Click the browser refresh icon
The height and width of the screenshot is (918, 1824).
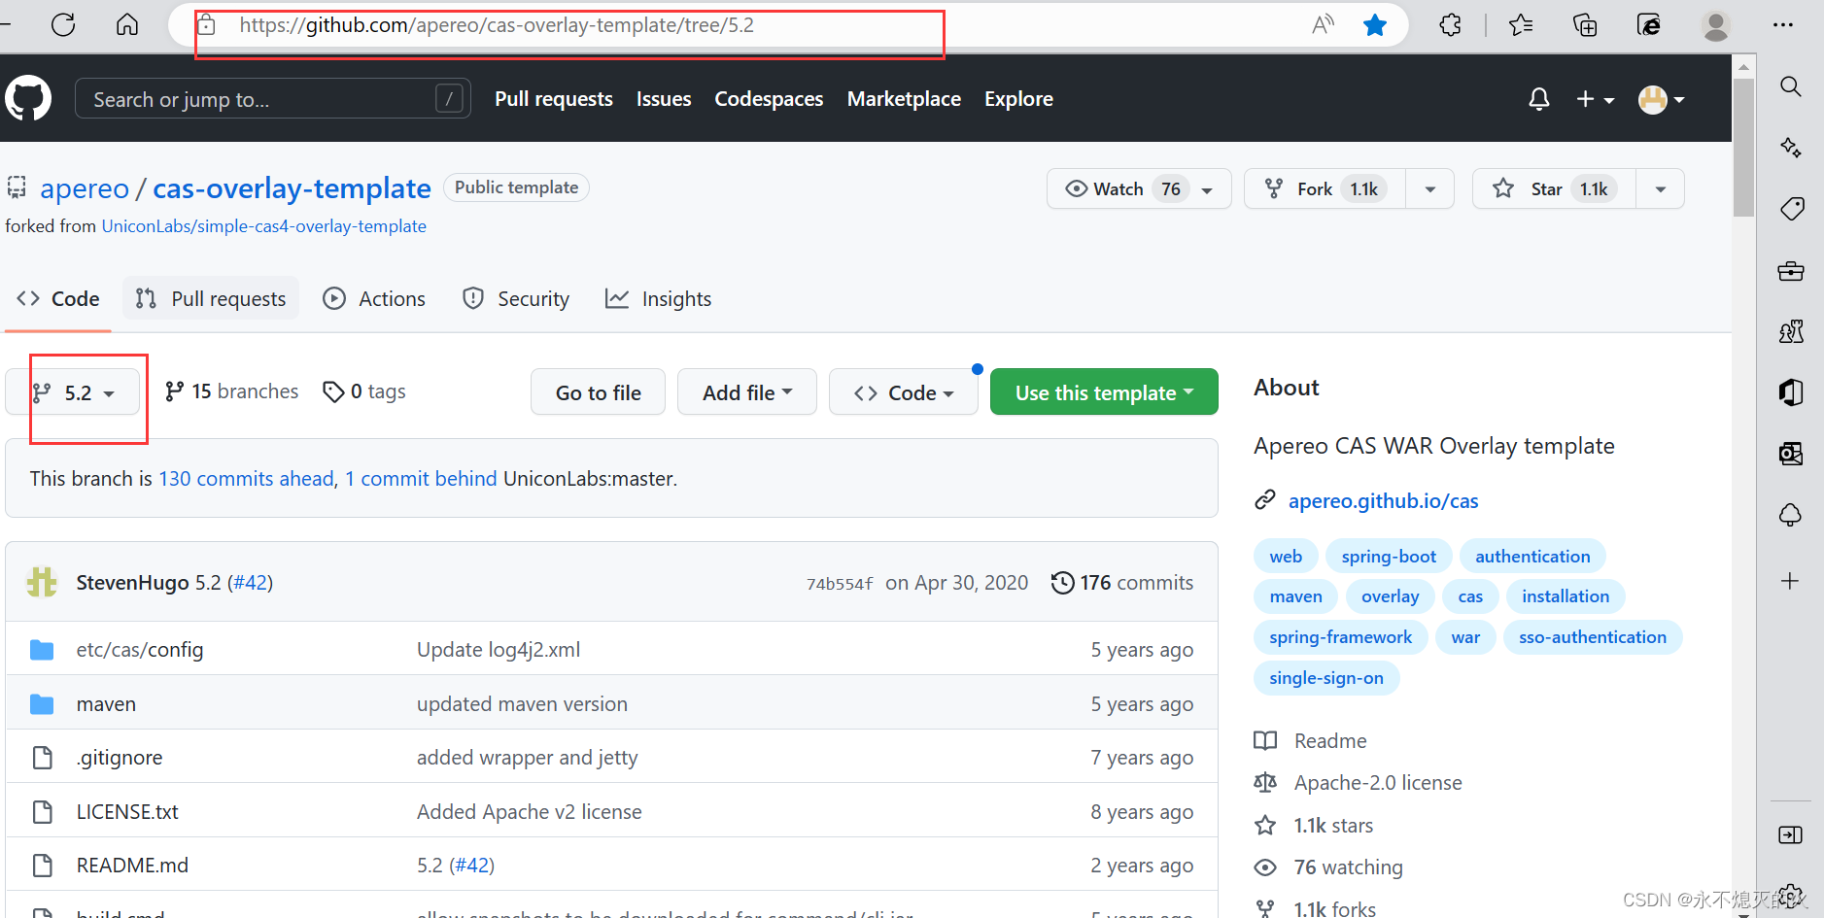tap(63, 24)
